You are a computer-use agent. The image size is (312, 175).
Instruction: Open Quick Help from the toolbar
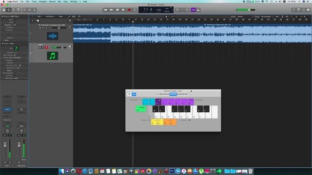(x=14, y=10)
